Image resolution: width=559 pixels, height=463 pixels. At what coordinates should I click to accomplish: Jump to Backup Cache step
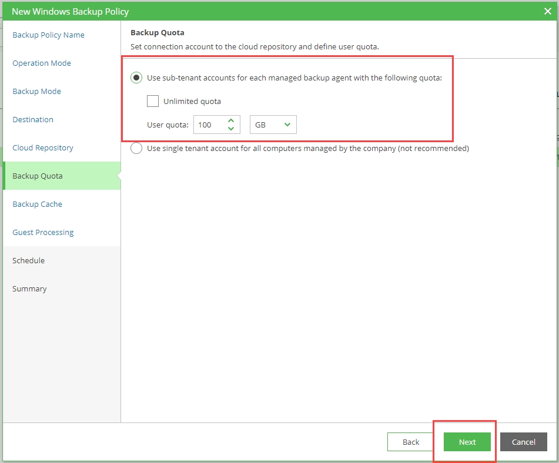(x=37, y=204)
